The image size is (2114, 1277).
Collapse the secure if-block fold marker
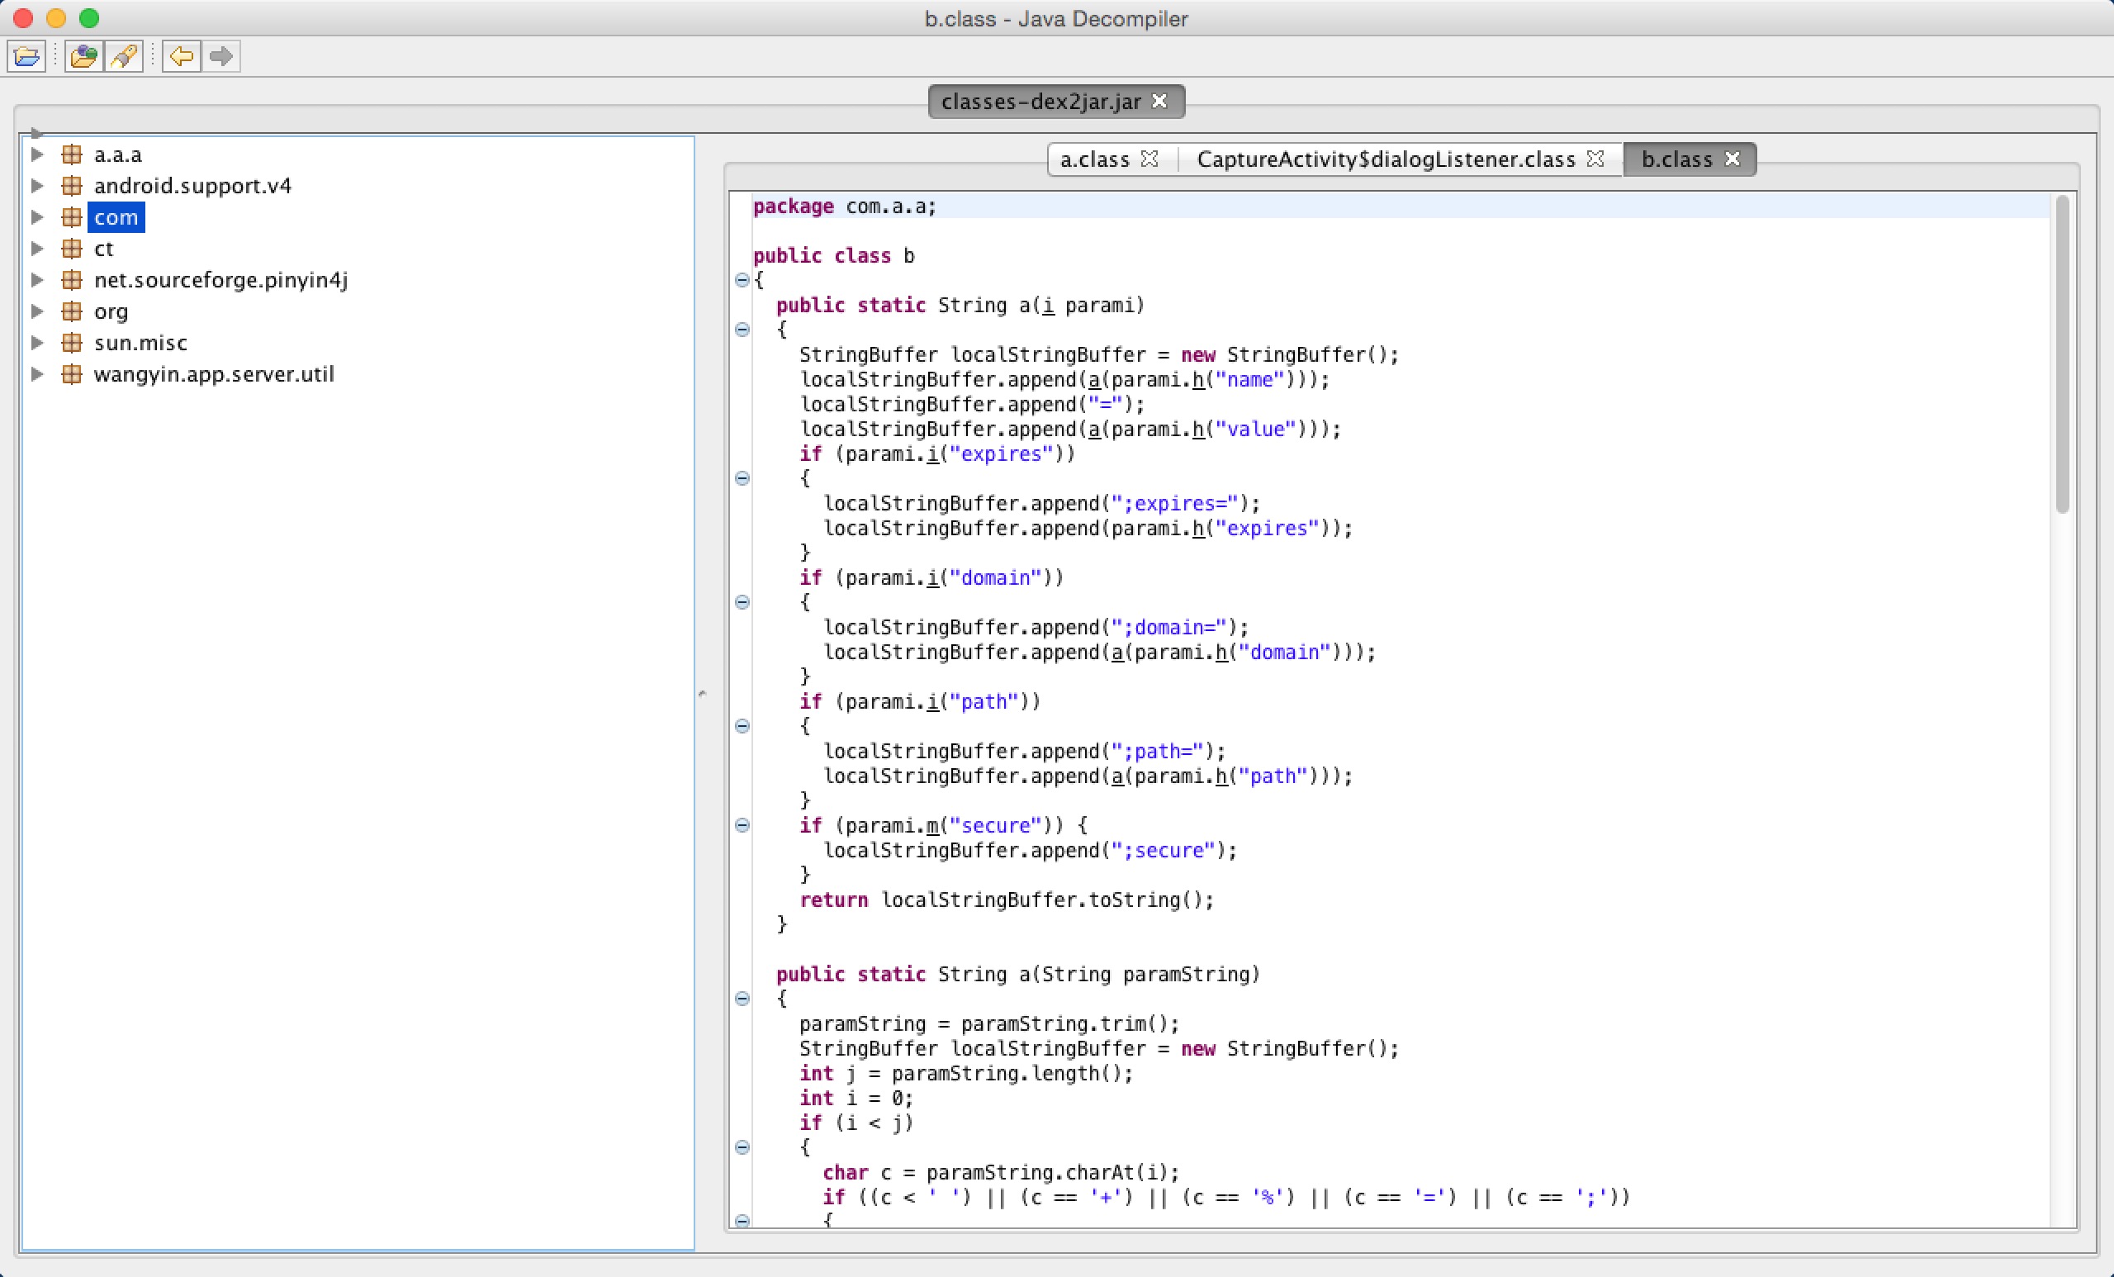tap(742, 825)
